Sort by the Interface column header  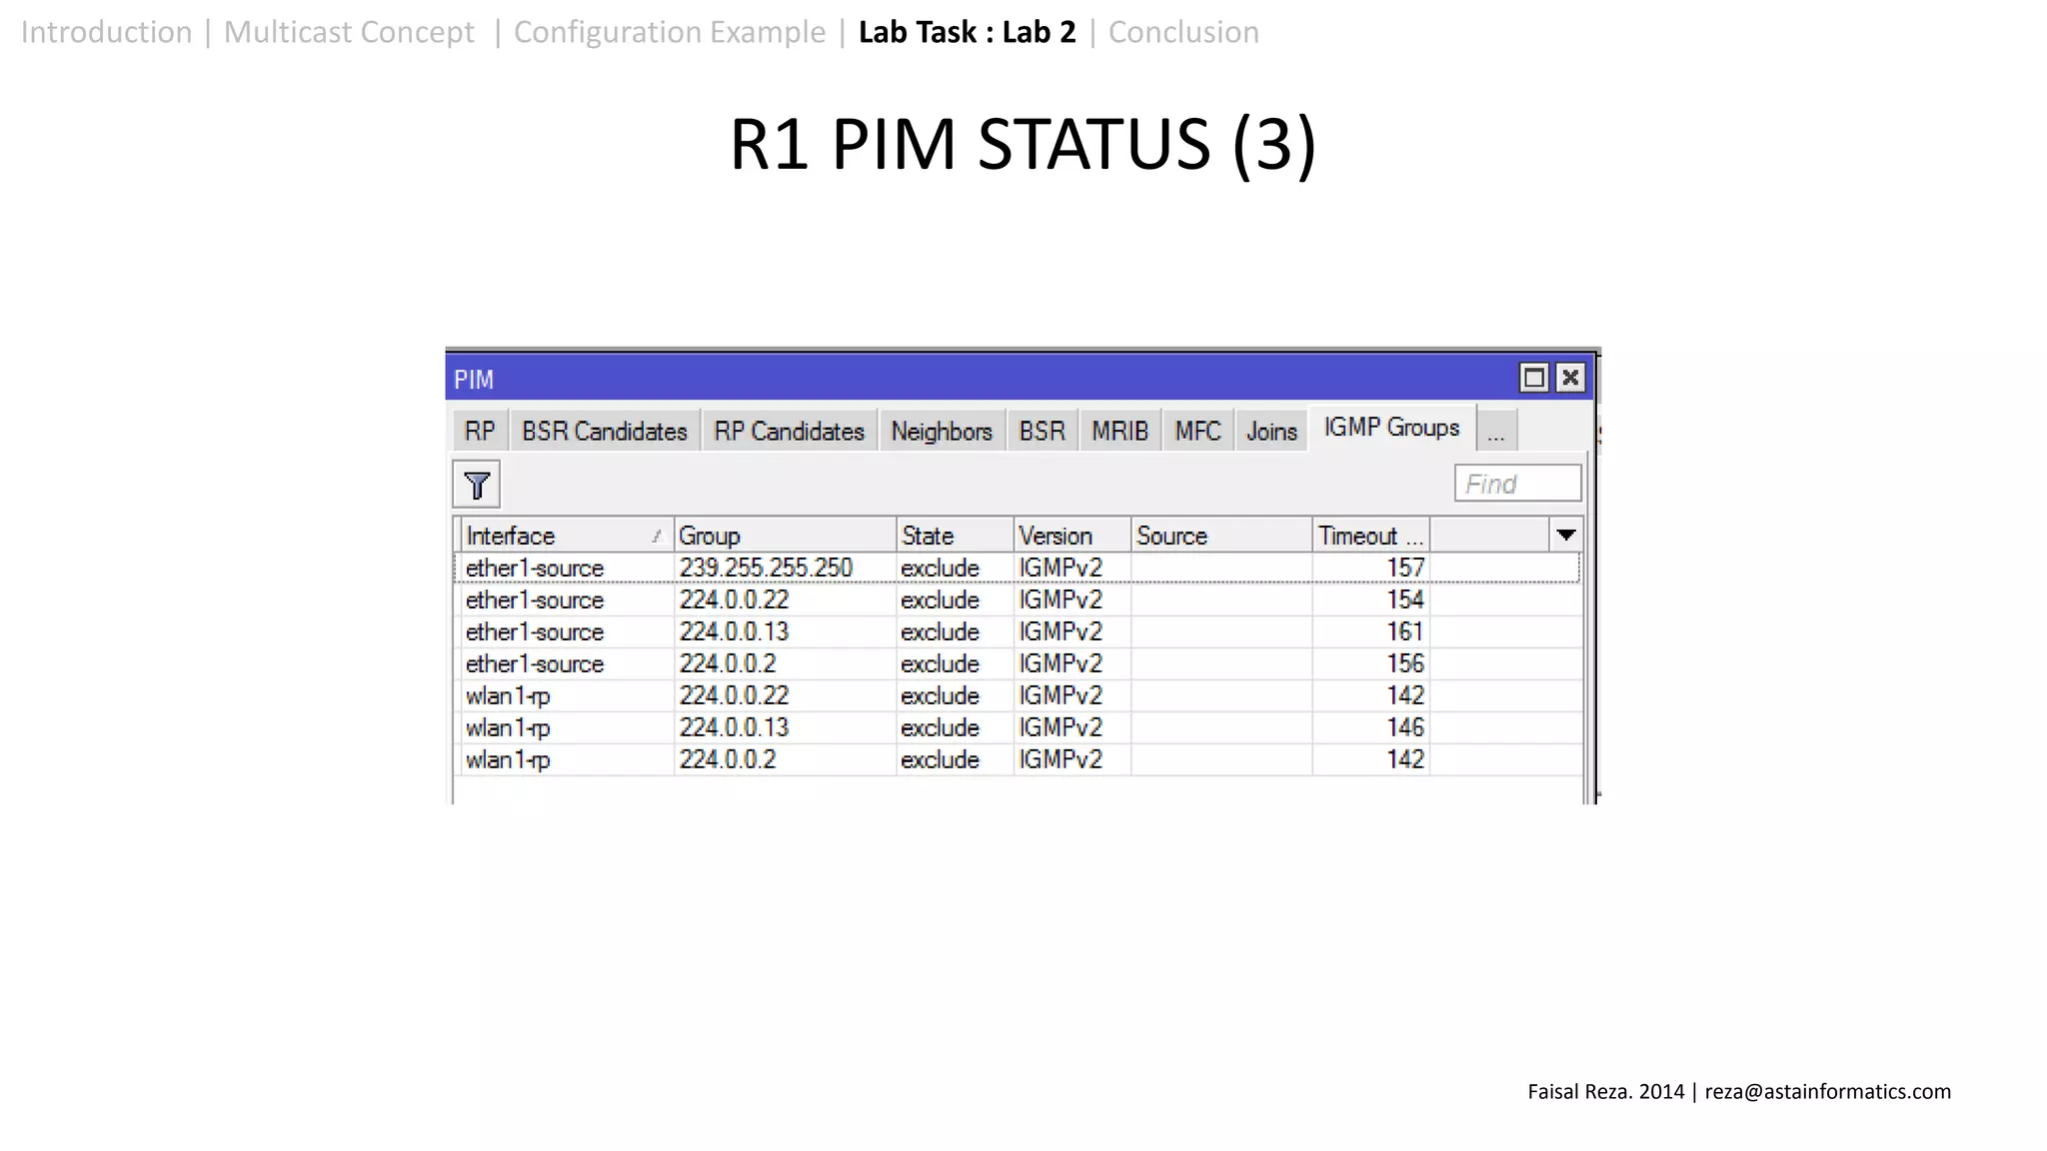(565, 536)
